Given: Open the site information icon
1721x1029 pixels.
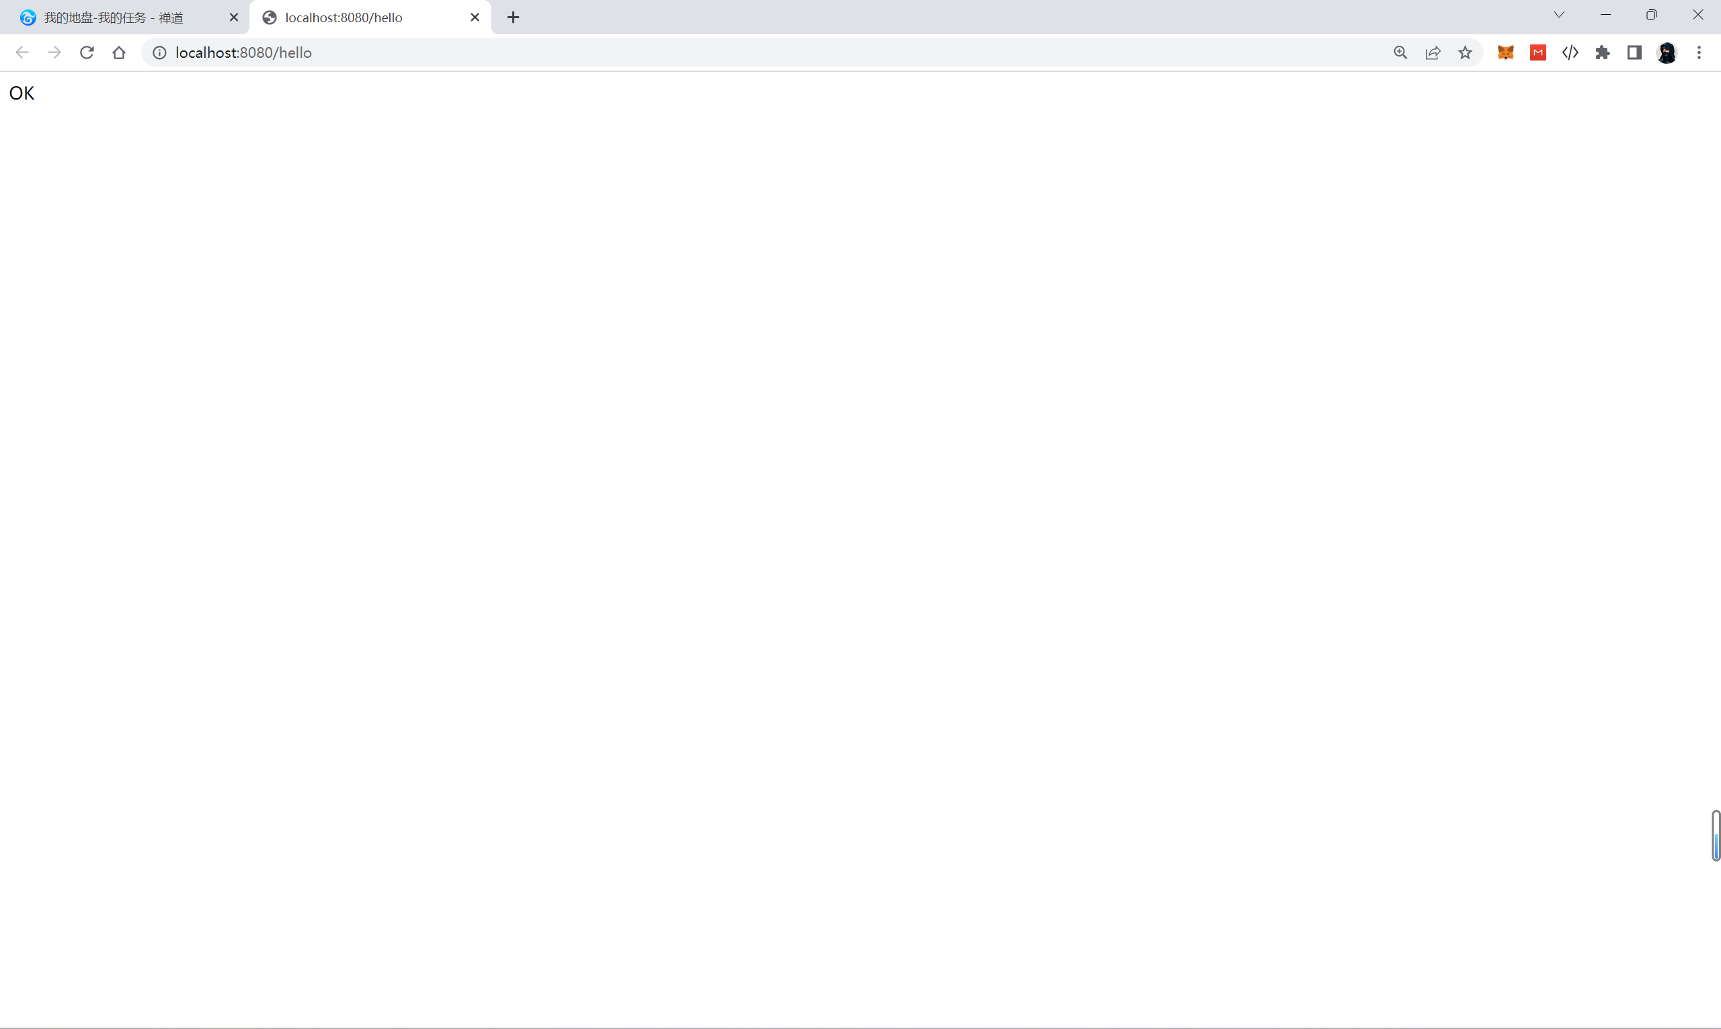Looking at the screenshot, I should coord(159,52).
